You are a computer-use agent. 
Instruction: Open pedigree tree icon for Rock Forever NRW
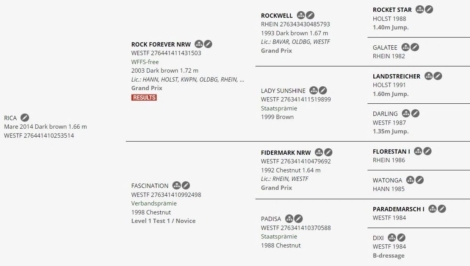[x=199, y=44]
